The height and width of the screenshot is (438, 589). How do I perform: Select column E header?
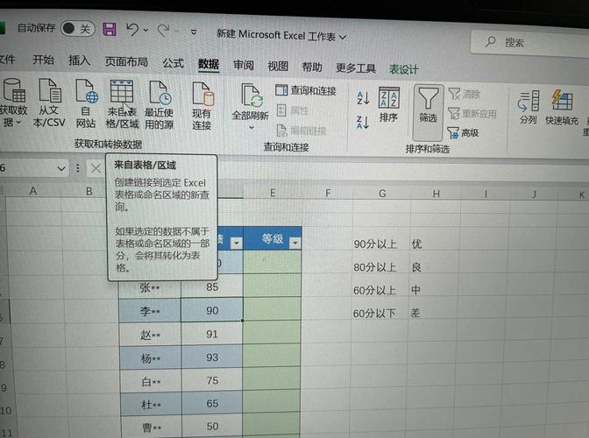pyautogui.click(x=273, y=193)
